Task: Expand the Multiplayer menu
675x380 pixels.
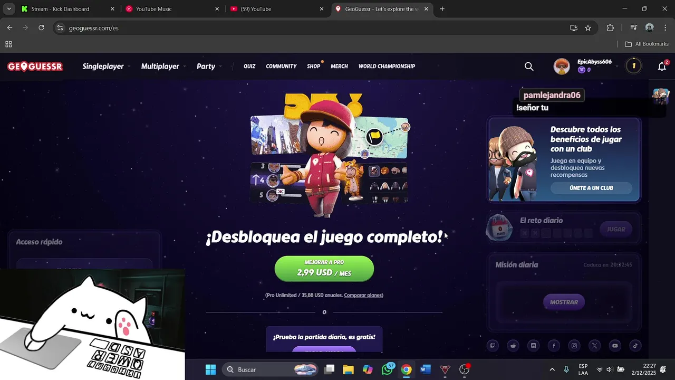Action: click(163, 66)
